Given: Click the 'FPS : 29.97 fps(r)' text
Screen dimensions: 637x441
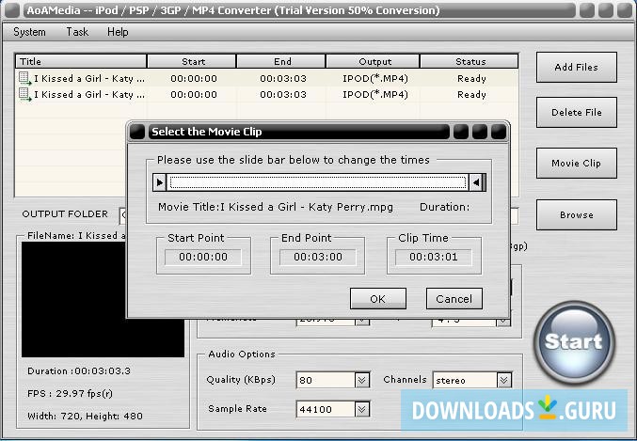Looking at the screenshot, I should click(x=71, y=393).
